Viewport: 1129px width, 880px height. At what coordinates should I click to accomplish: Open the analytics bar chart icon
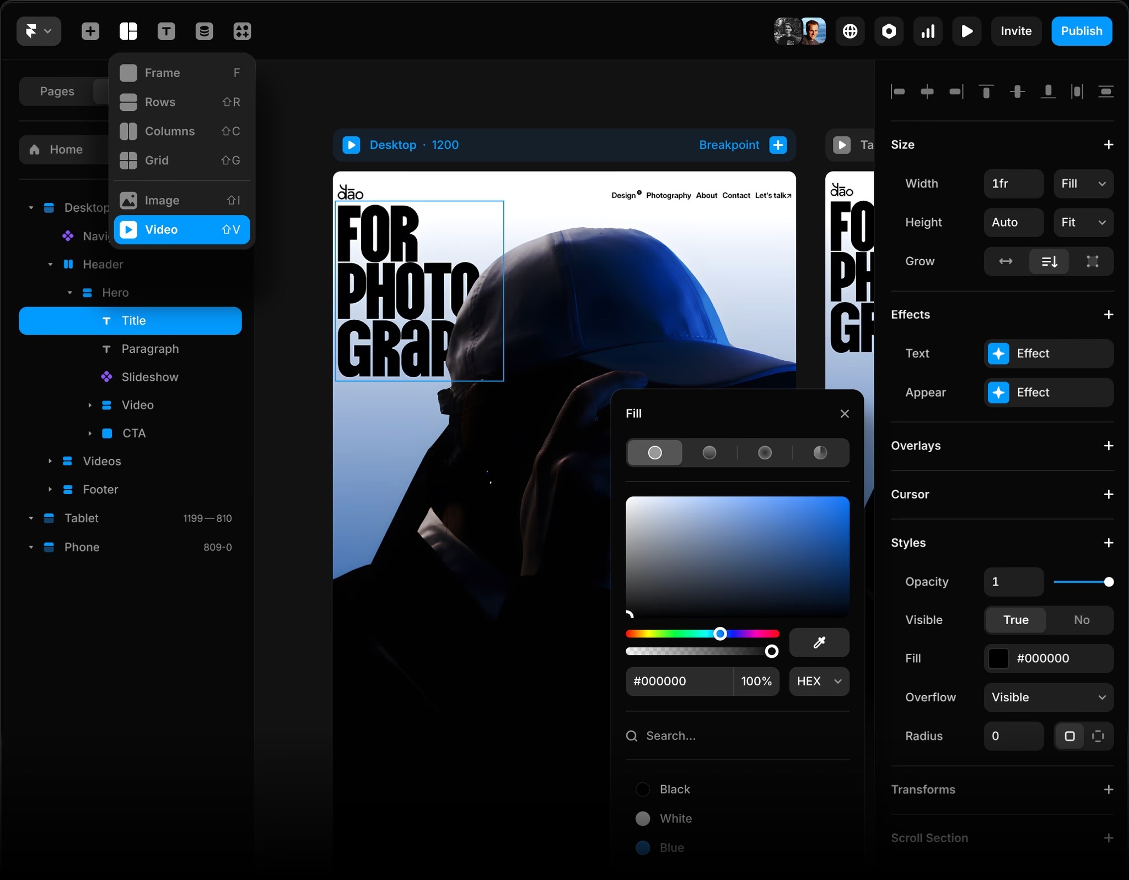[x=928, y=31]
